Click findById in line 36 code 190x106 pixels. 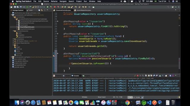coord(143,59)
